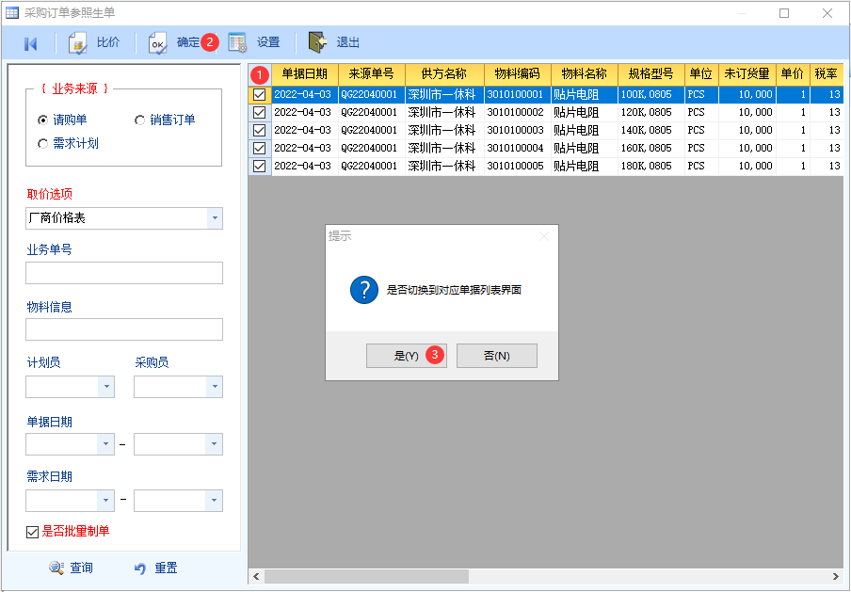851x592 pixels.
Task: Click 120K,0805 specification cell
Action: (650, 112)
